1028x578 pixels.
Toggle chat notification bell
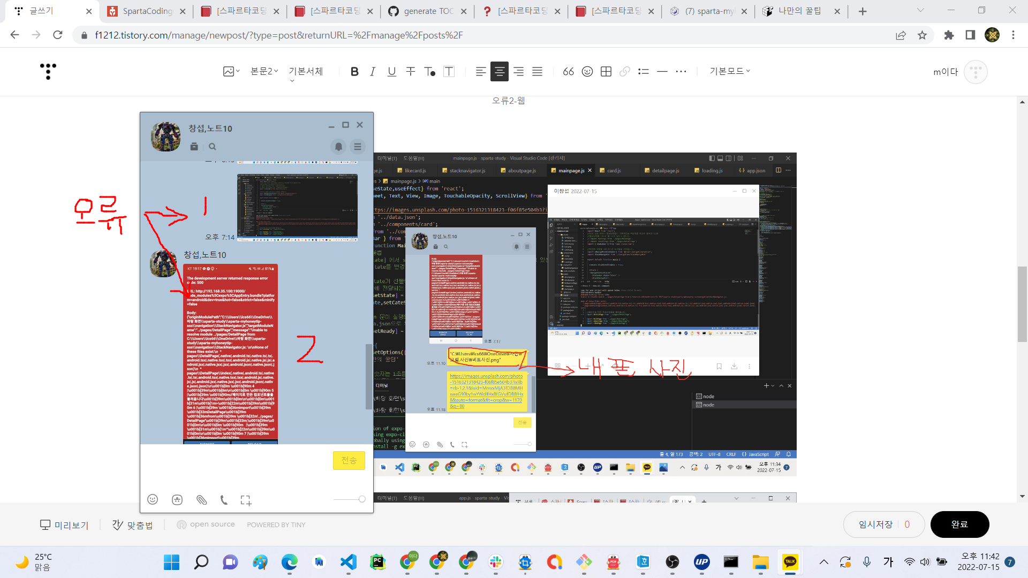click(x=338, y=147)
